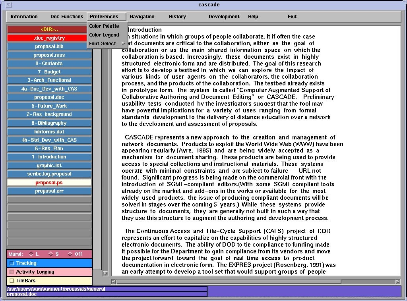Click the Exit button in menu bar
The image size is (407, 301).
(x=292, y=17)
